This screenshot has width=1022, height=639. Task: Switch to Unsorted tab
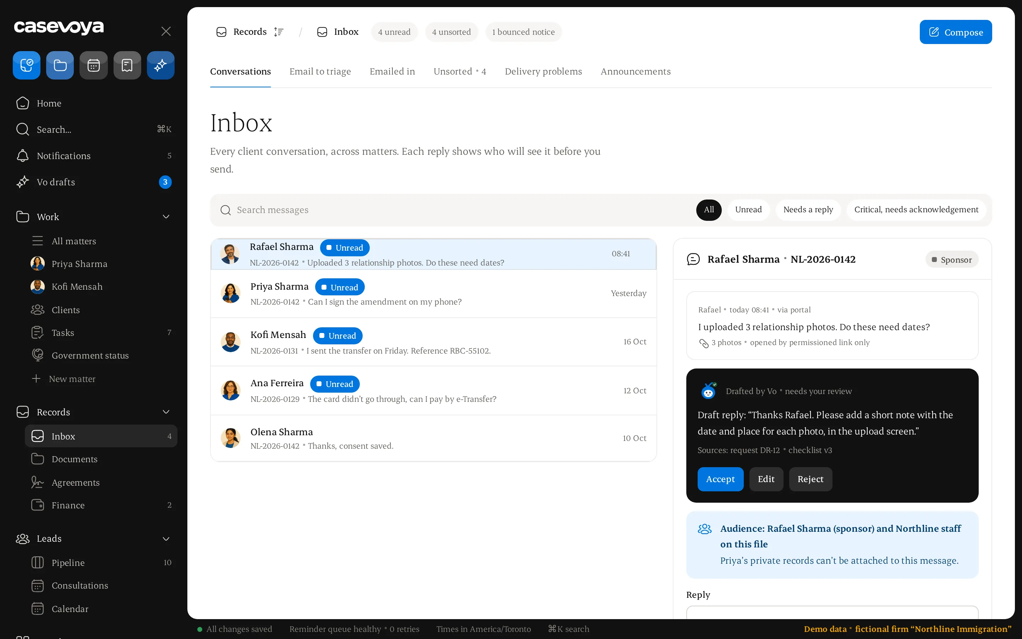460,71
